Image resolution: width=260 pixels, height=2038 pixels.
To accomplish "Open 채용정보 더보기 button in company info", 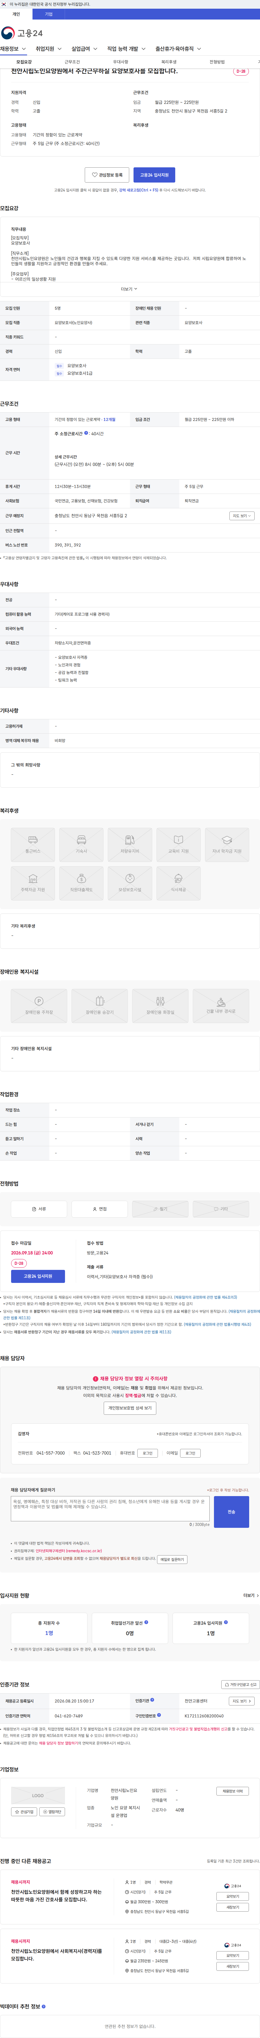I will point(232,1791).
